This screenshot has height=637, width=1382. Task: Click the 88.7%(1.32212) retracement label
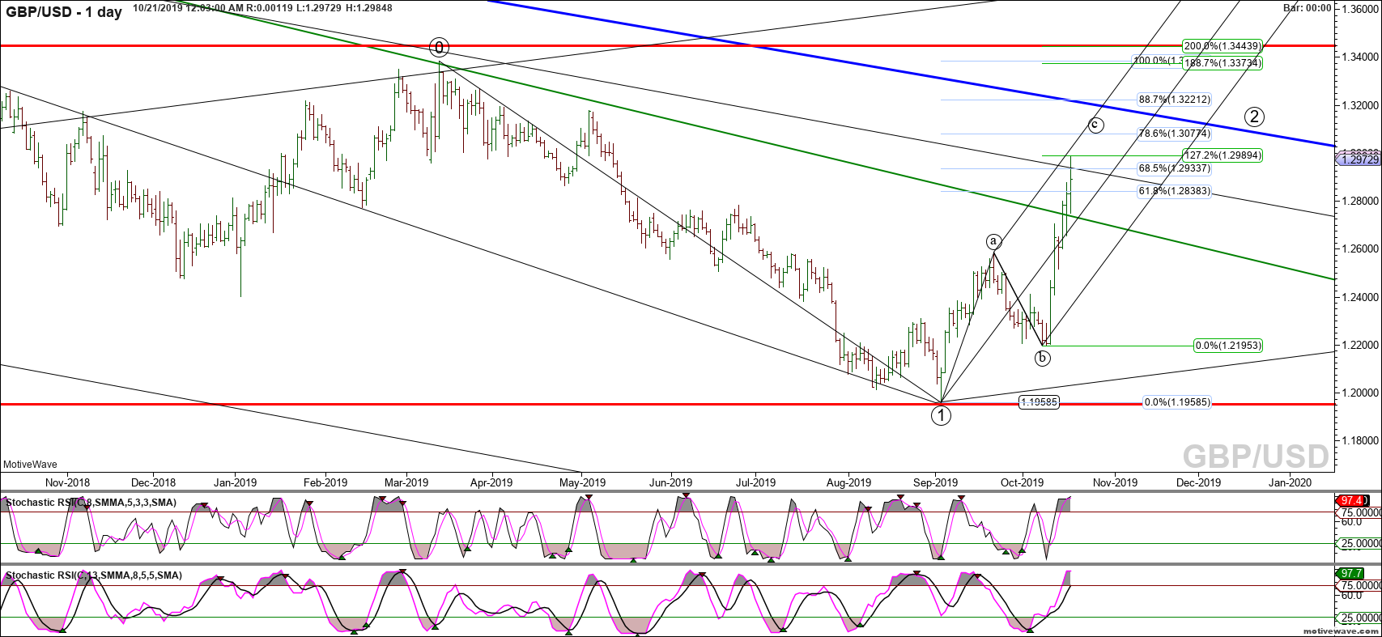[x=1174, y=100]
